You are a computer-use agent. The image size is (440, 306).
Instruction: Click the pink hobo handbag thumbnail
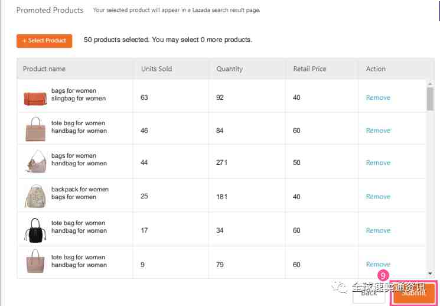point(36,161)
